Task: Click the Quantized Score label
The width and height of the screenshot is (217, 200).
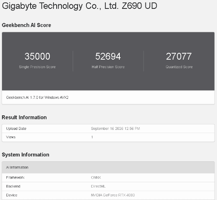Action: pos(179,67)
